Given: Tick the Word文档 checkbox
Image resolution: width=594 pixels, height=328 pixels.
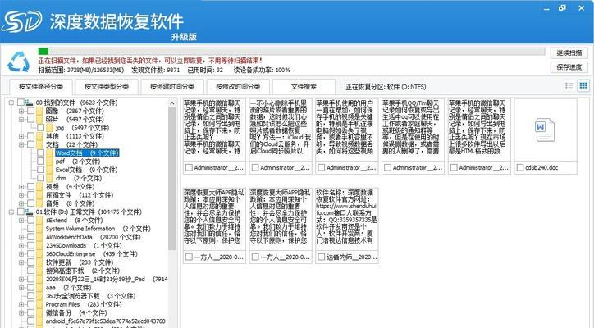Looking at the screenshot, I should click(x=40, y=153).
